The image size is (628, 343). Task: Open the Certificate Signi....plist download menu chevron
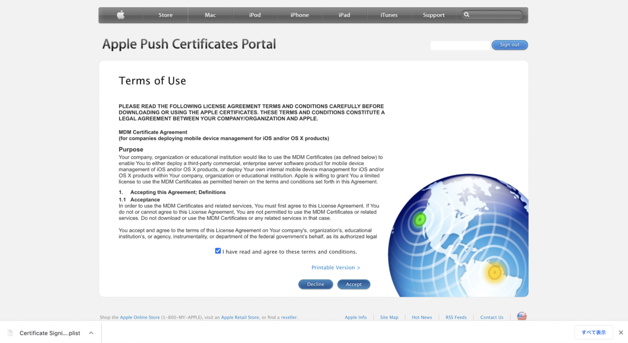click(91, 333)
